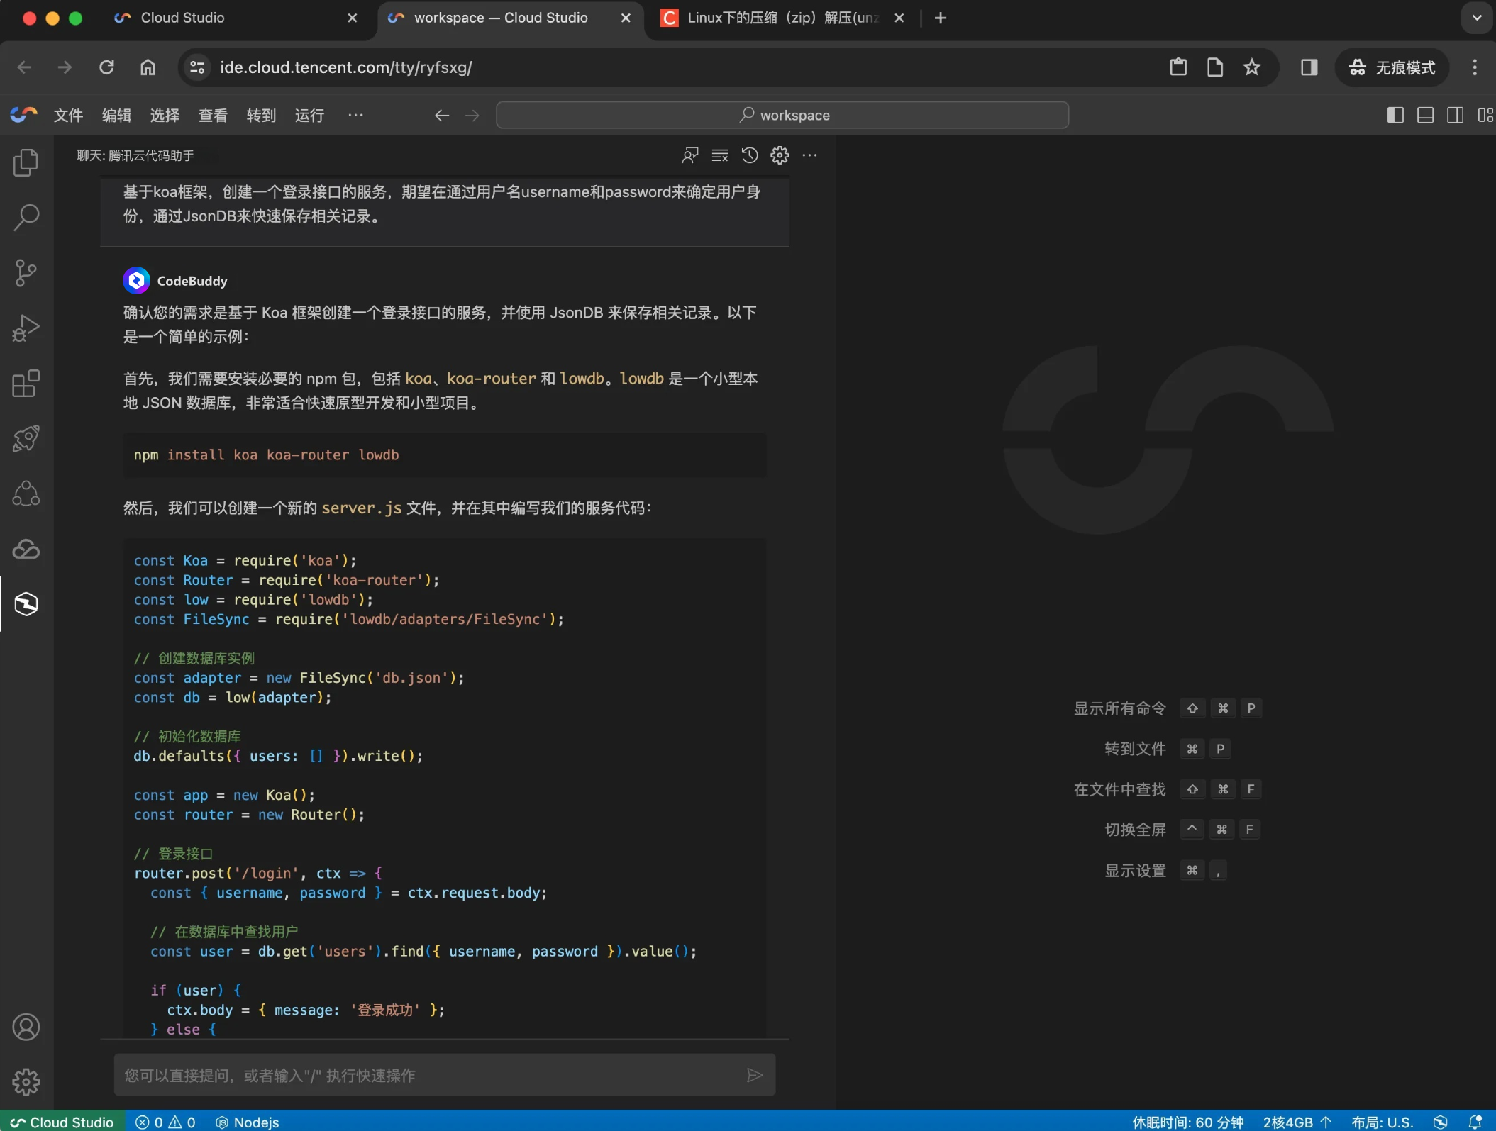Expand the browser tab search chevron
Viewport: 1496px width, 1131px height.
click(x=1477, y=18)
